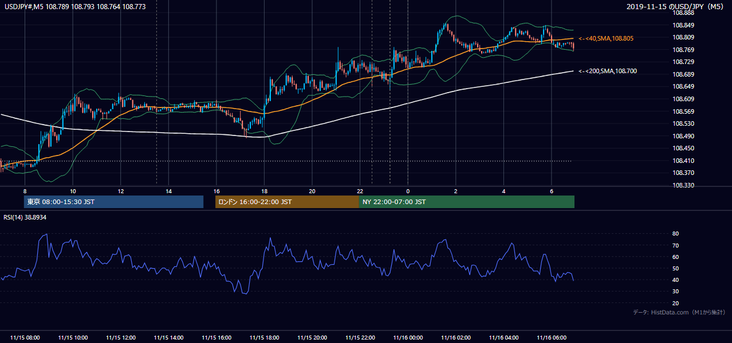The image size is (732, 343).
Task: Click hour label 20 under price chart
Action: tap(312, 191)
